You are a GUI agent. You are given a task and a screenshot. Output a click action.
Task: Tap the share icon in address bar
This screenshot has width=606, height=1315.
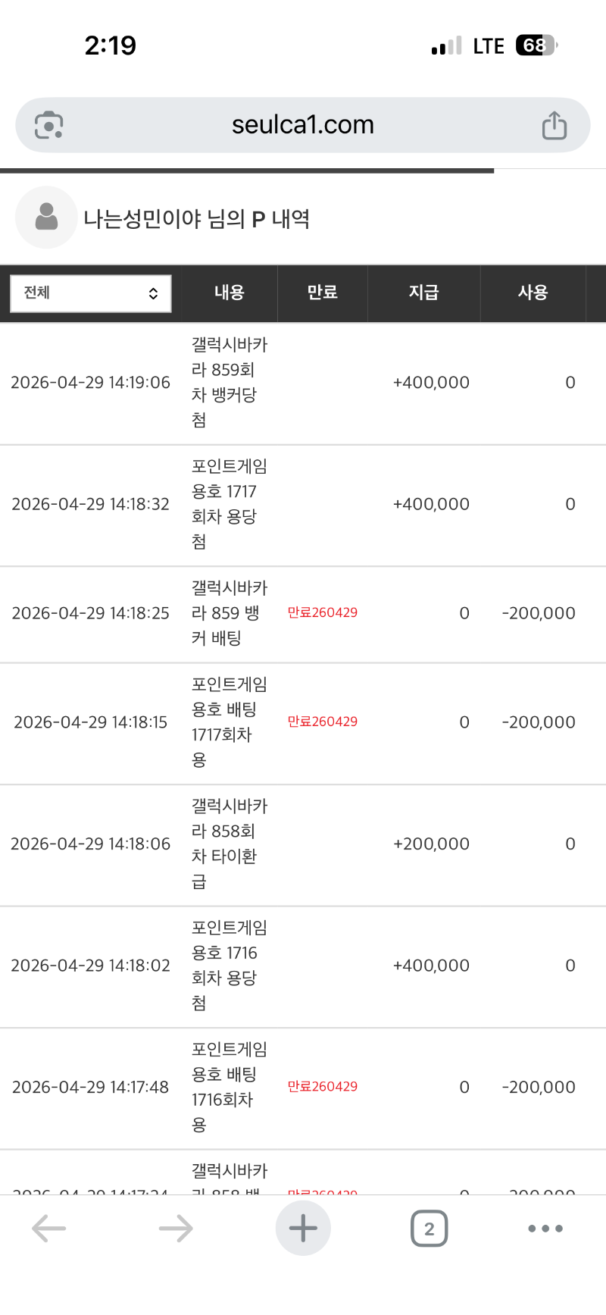[x=554, y=125]
